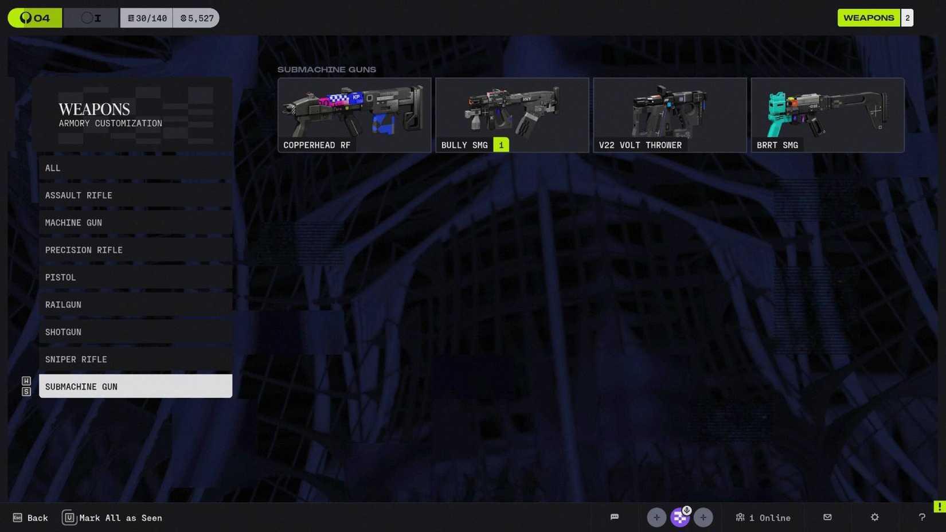The height and width of the screenshot is (532, 946).
Task: Open the Bully SMG with new item badge
Action: coord(512,115)
